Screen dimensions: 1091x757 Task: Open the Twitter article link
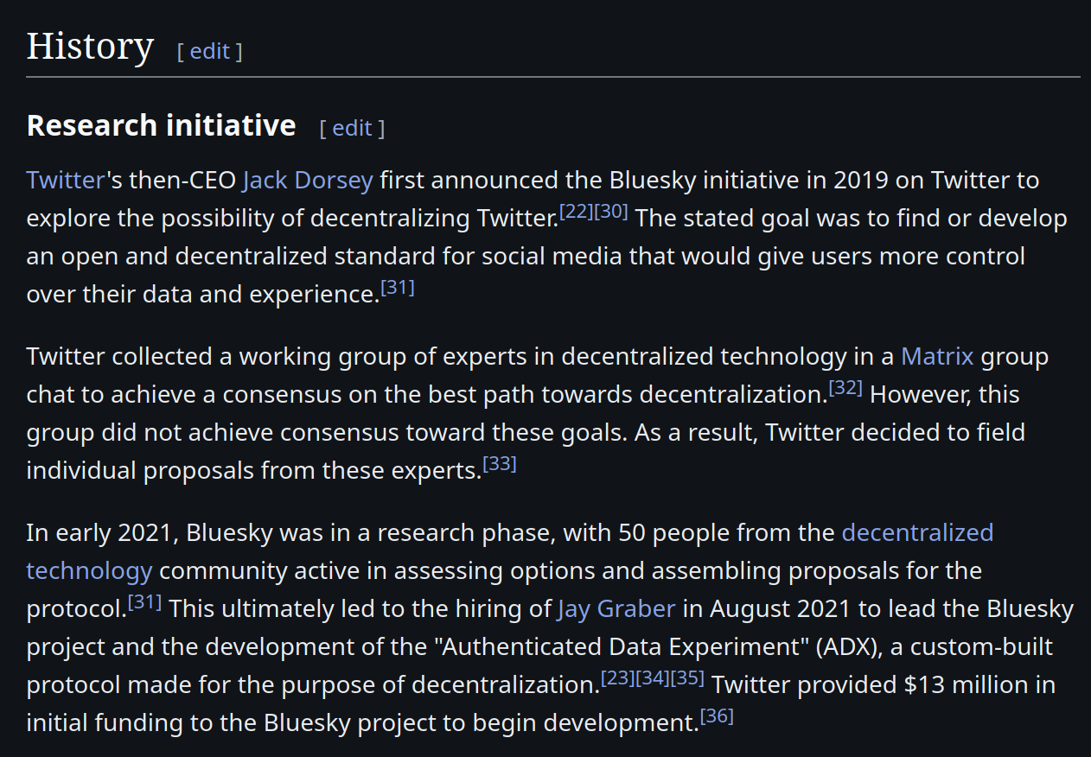click(x=66, y=181)
